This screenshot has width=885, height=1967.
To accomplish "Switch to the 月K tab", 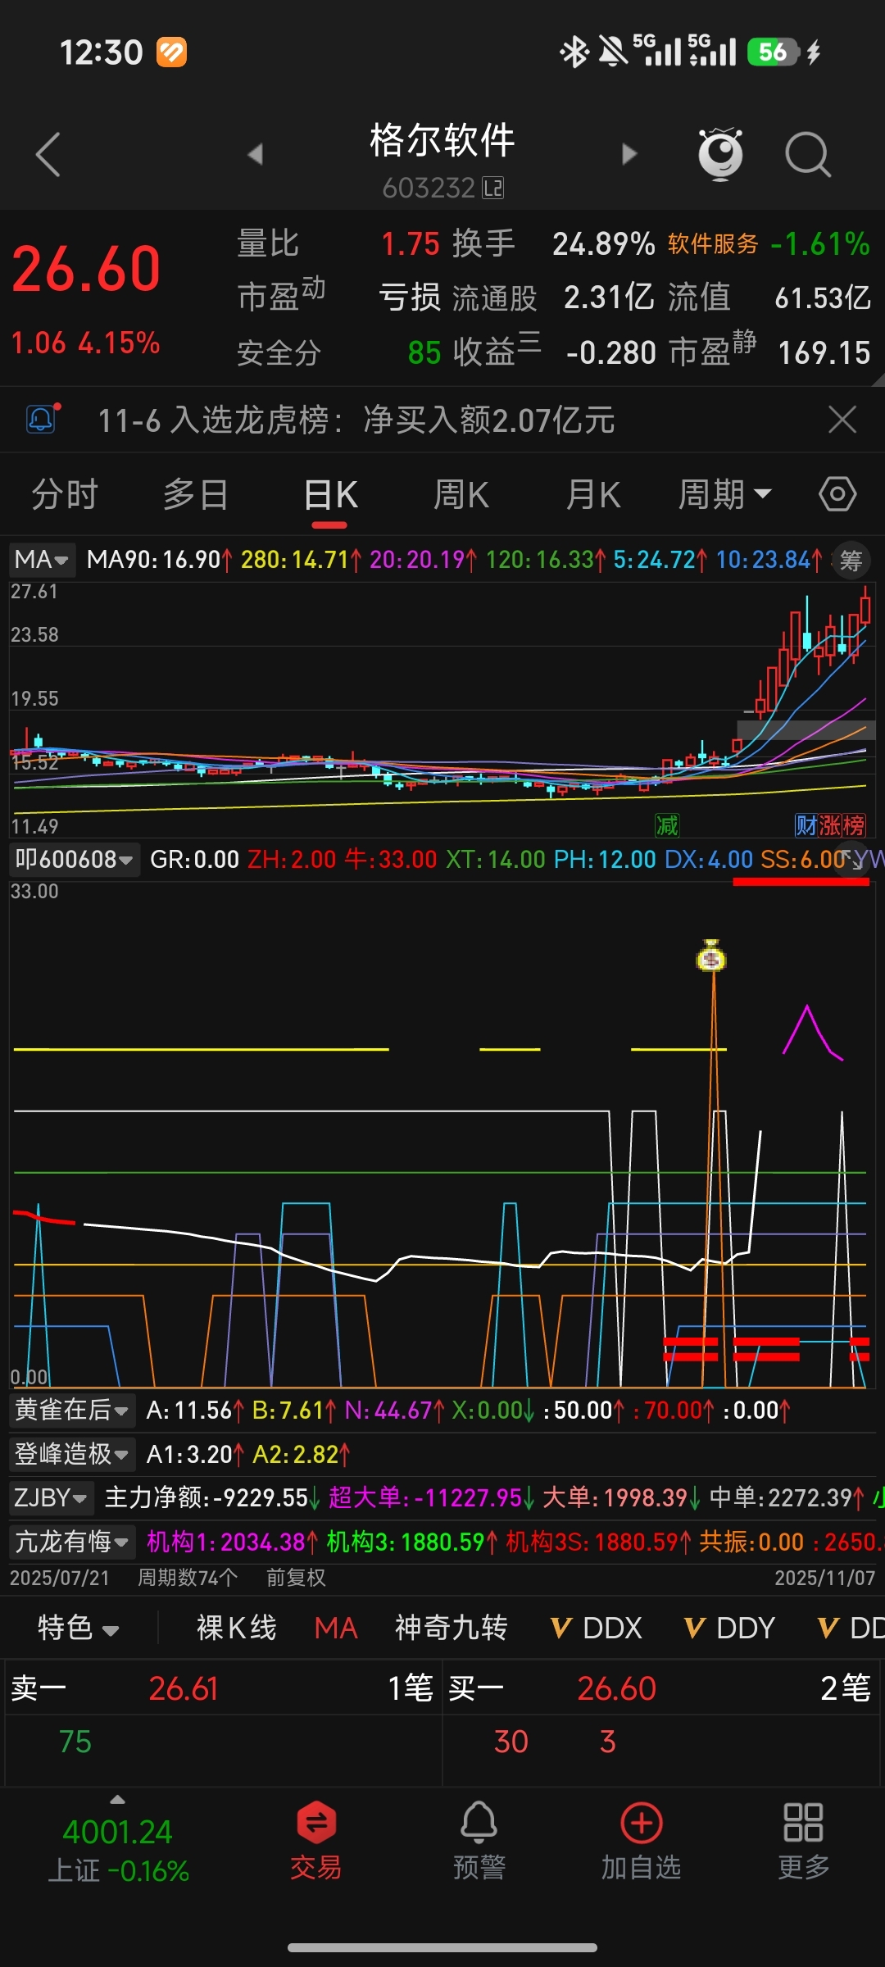I will click(592, 494).
